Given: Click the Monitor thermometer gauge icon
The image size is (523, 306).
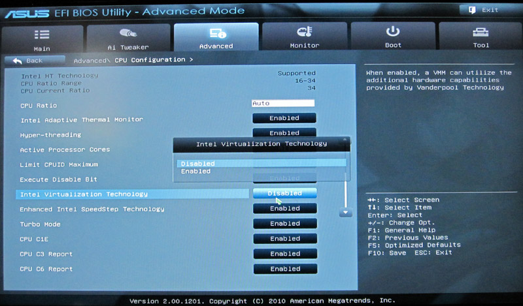Looking at the screenshot, I should coord(304,31).
